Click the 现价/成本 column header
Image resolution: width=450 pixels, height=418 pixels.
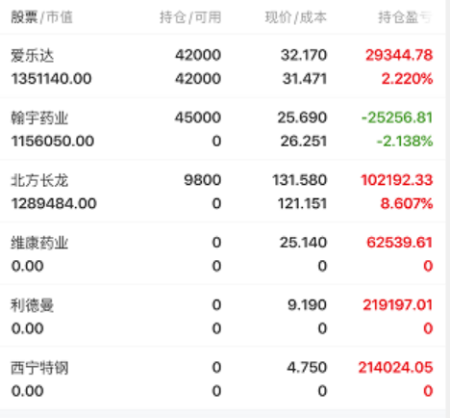(296, 17)
